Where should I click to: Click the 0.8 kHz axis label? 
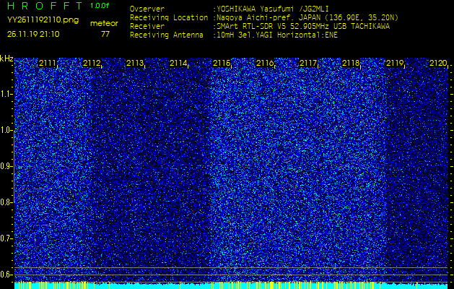(x=6, y=202)
